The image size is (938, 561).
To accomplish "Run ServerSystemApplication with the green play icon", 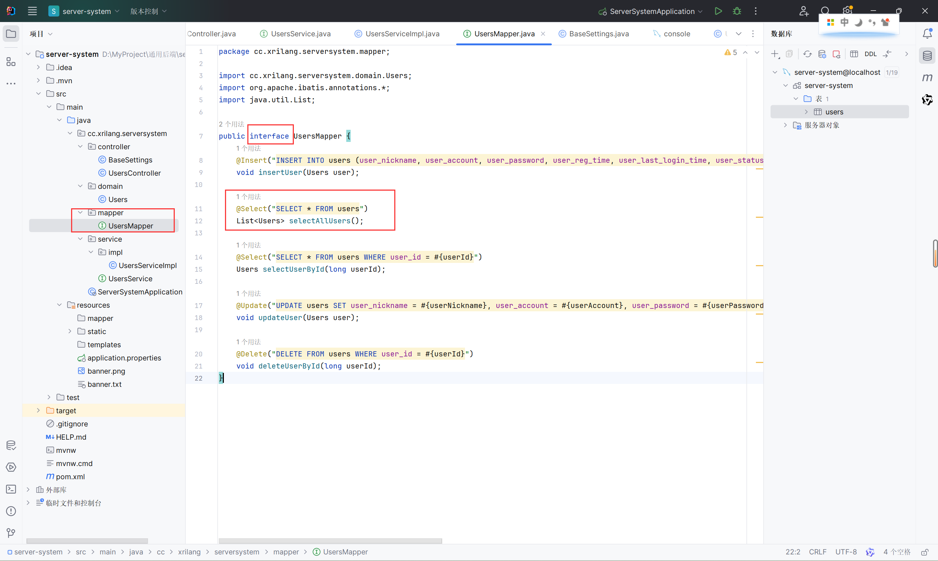I will 718,11.
